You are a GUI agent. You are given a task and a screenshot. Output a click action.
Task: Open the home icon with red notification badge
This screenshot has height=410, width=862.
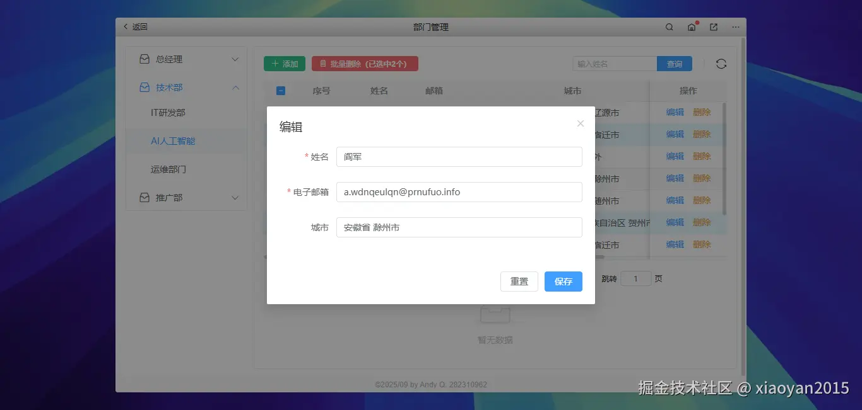tap(692, 27)
